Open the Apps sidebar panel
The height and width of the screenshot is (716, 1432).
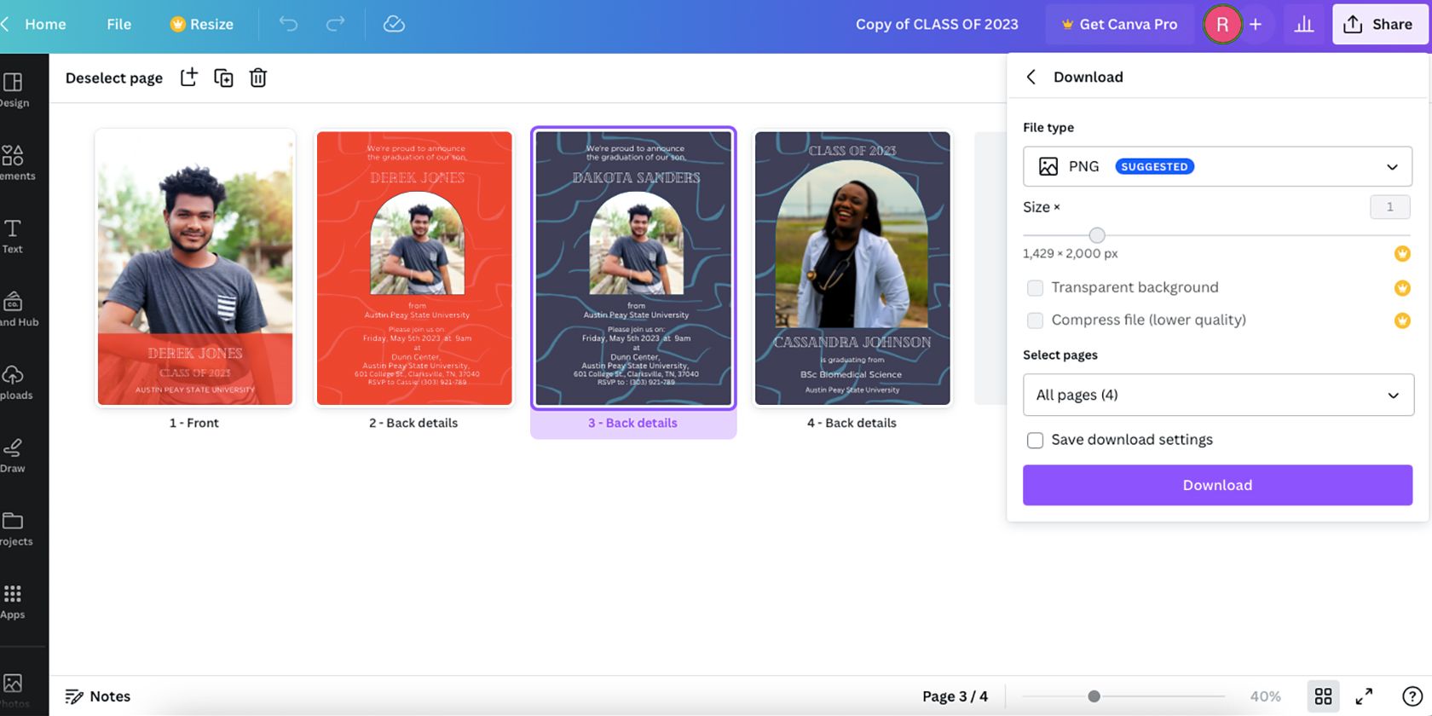(x=13, y=602)
